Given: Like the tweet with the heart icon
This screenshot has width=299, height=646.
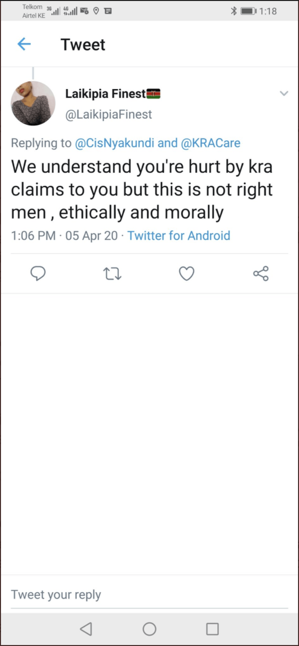Looking at the screenshot, I should pos(187,273).
